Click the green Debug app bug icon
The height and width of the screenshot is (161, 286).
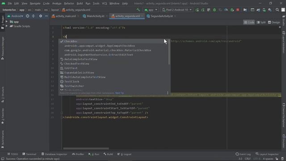[214, 10]
